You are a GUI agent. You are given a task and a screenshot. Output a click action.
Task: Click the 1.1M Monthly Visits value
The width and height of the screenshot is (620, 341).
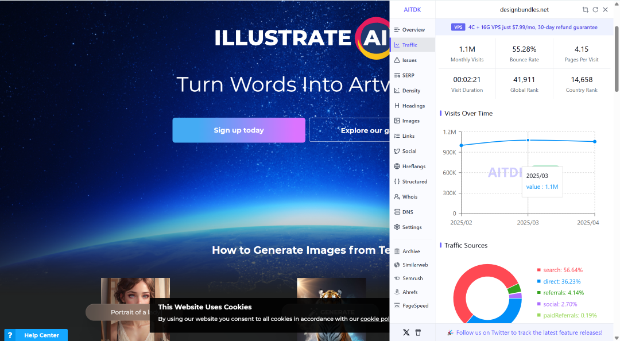tap(467, 49)
